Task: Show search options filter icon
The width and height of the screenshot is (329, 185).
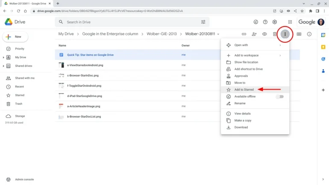Action: 203,22
